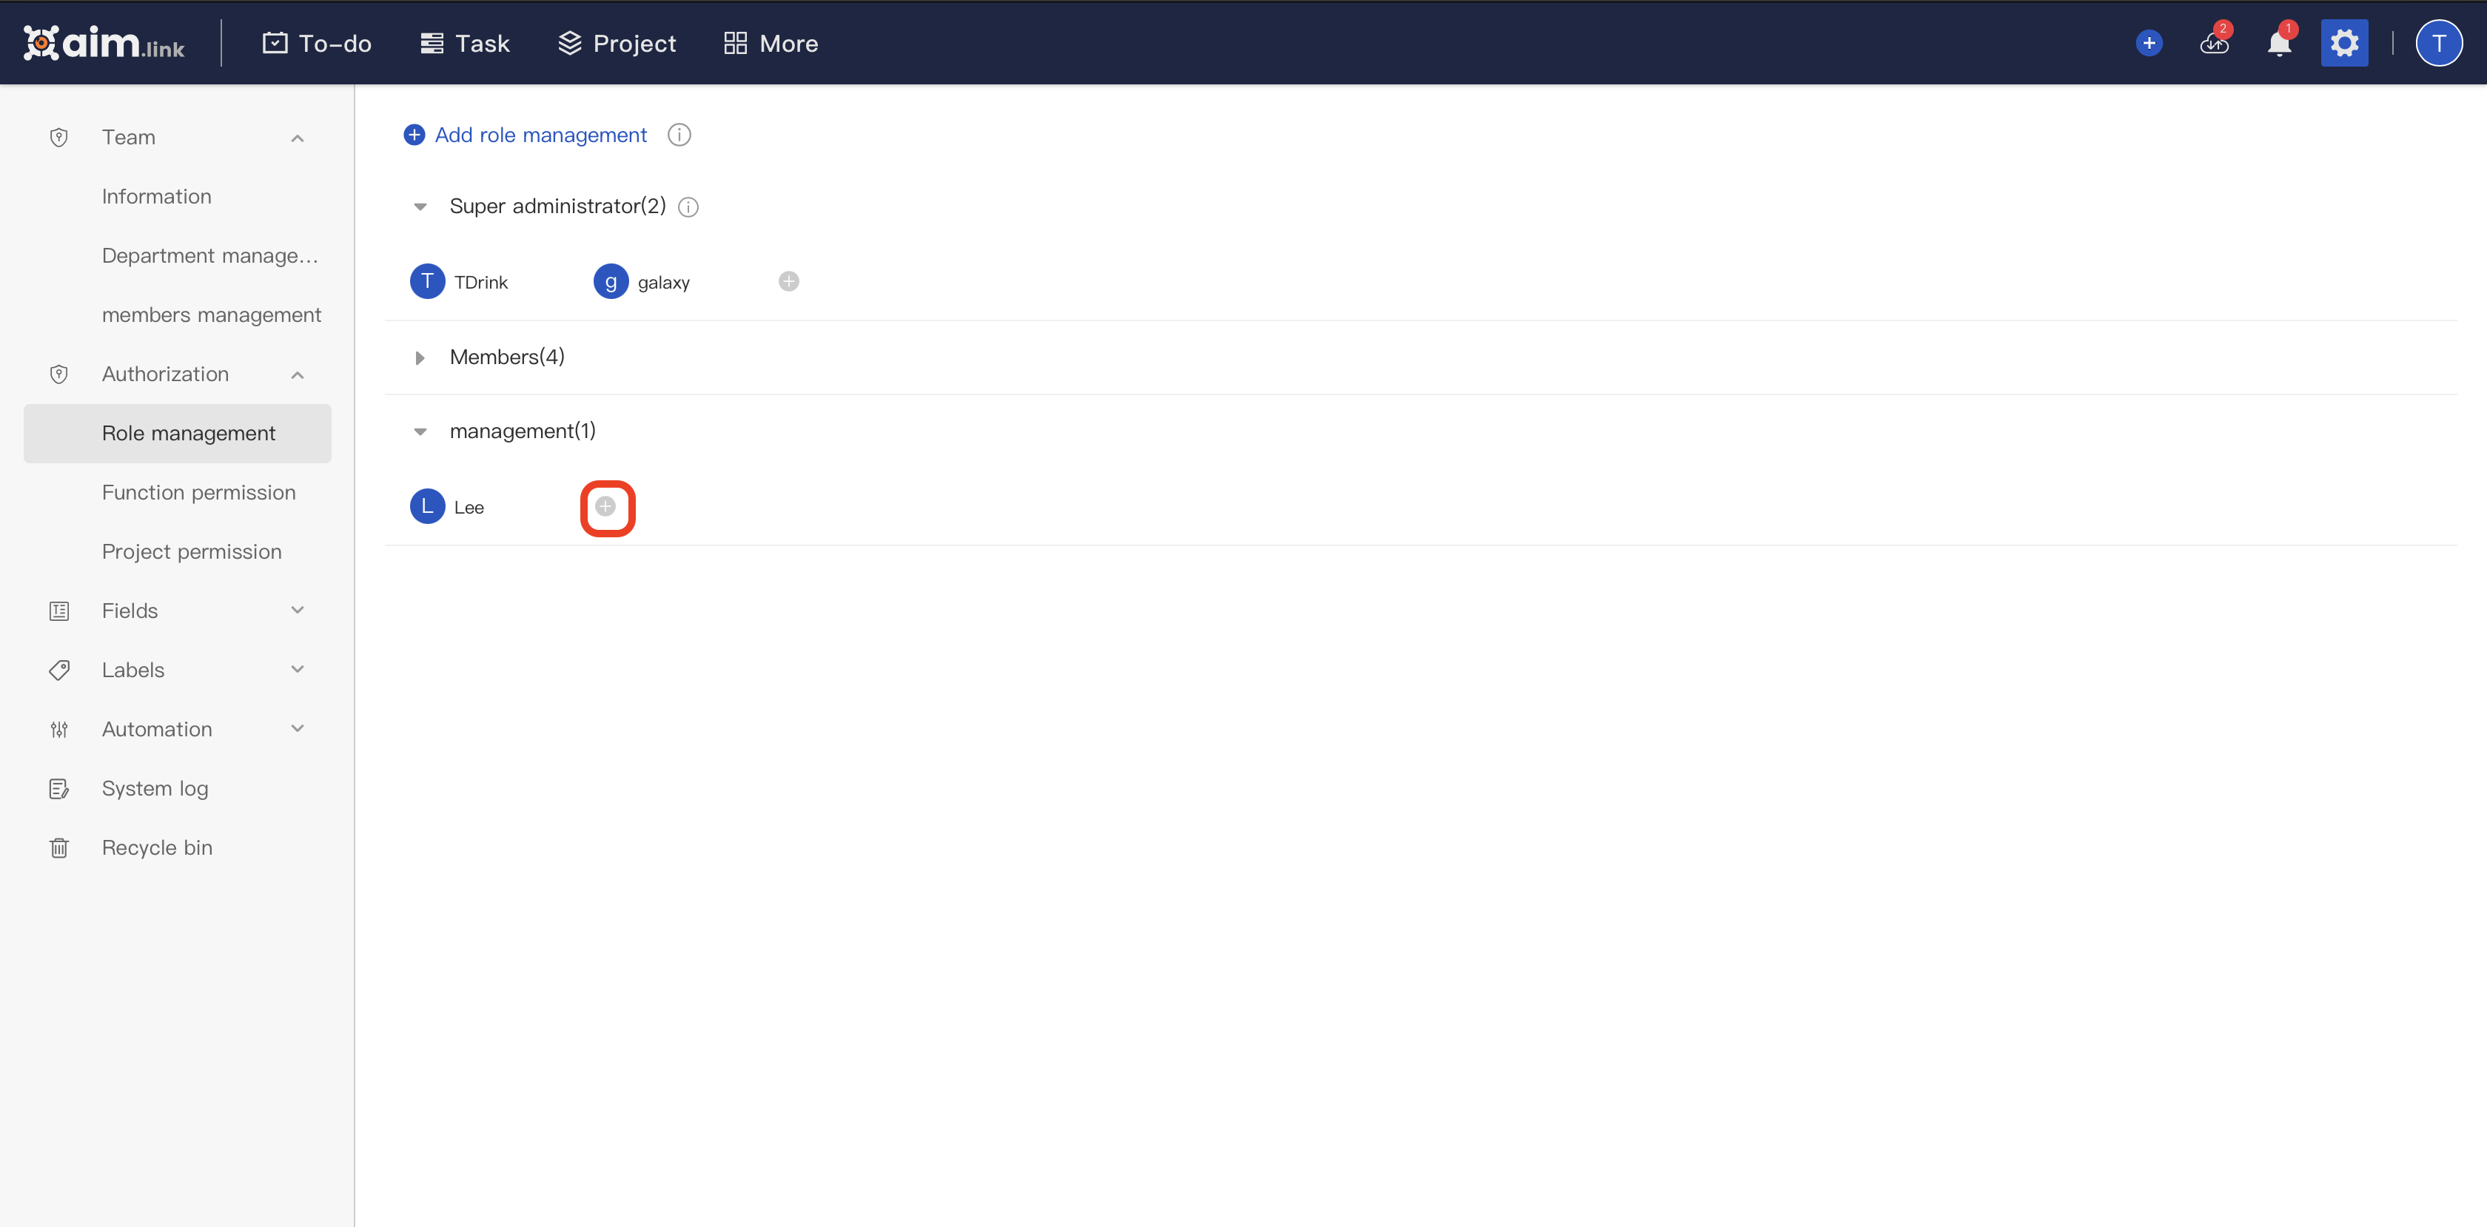
Task: Click the info icon next to Super administrator
Action: pyautogui.click(x=688, y=206)
